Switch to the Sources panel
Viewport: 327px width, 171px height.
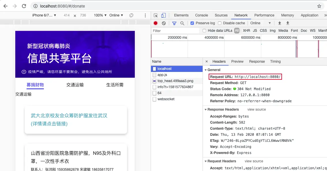pyautogui.click(x=221, y=15)
